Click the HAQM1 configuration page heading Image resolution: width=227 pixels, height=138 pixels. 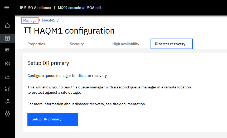click(x=74, y=31)
